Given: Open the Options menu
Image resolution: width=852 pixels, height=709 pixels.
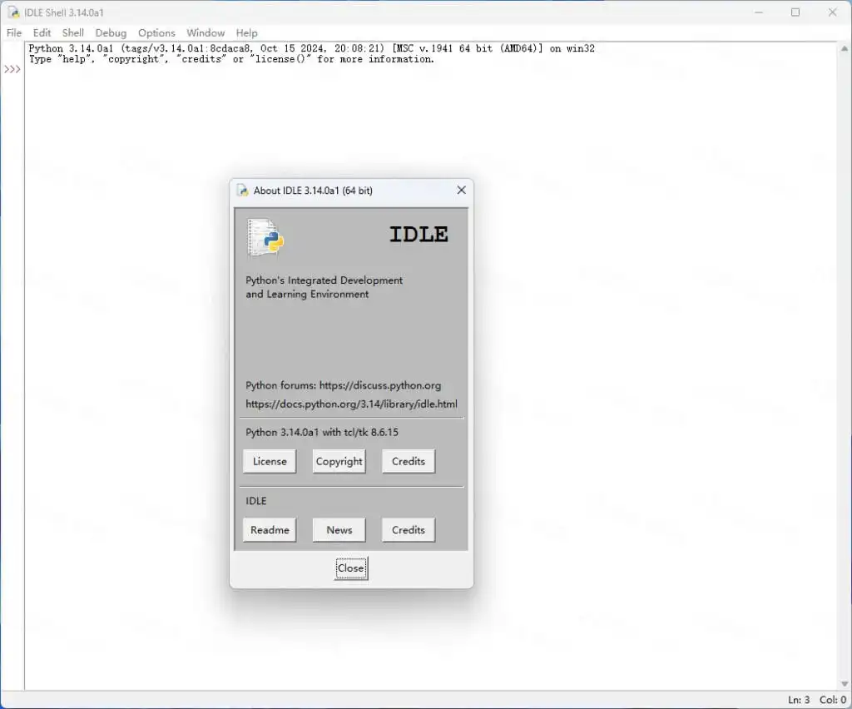Looking at the screenshot, I should click(156, 33).
